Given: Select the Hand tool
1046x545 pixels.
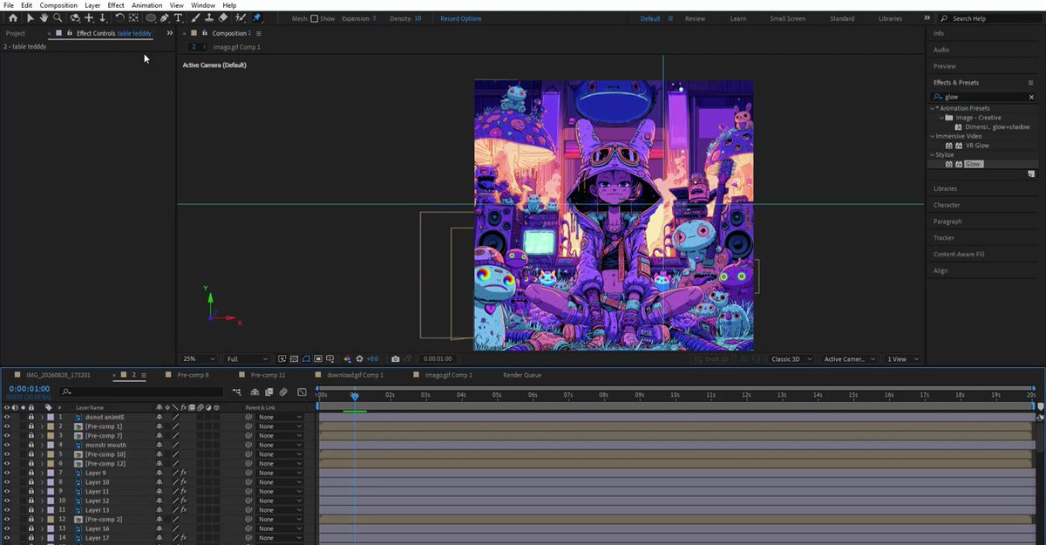Looking at the screenshot, I should point(44,17).
